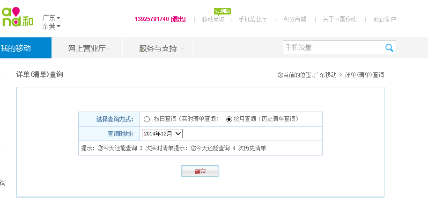The height and width of the screenshot is (219, 428).
Task: Go to 手机营业厅 link
Action: tap(252, 19)
